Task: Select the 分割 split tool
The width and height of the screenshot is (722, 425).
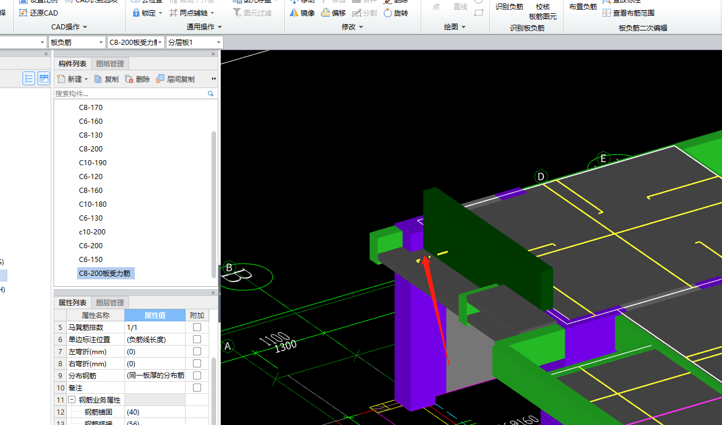Action: click(364, 13)
